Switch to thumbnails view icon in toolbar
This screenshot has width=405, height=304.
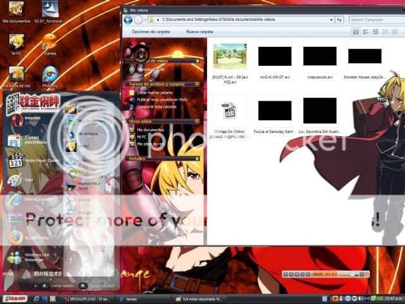pos(356,32)
